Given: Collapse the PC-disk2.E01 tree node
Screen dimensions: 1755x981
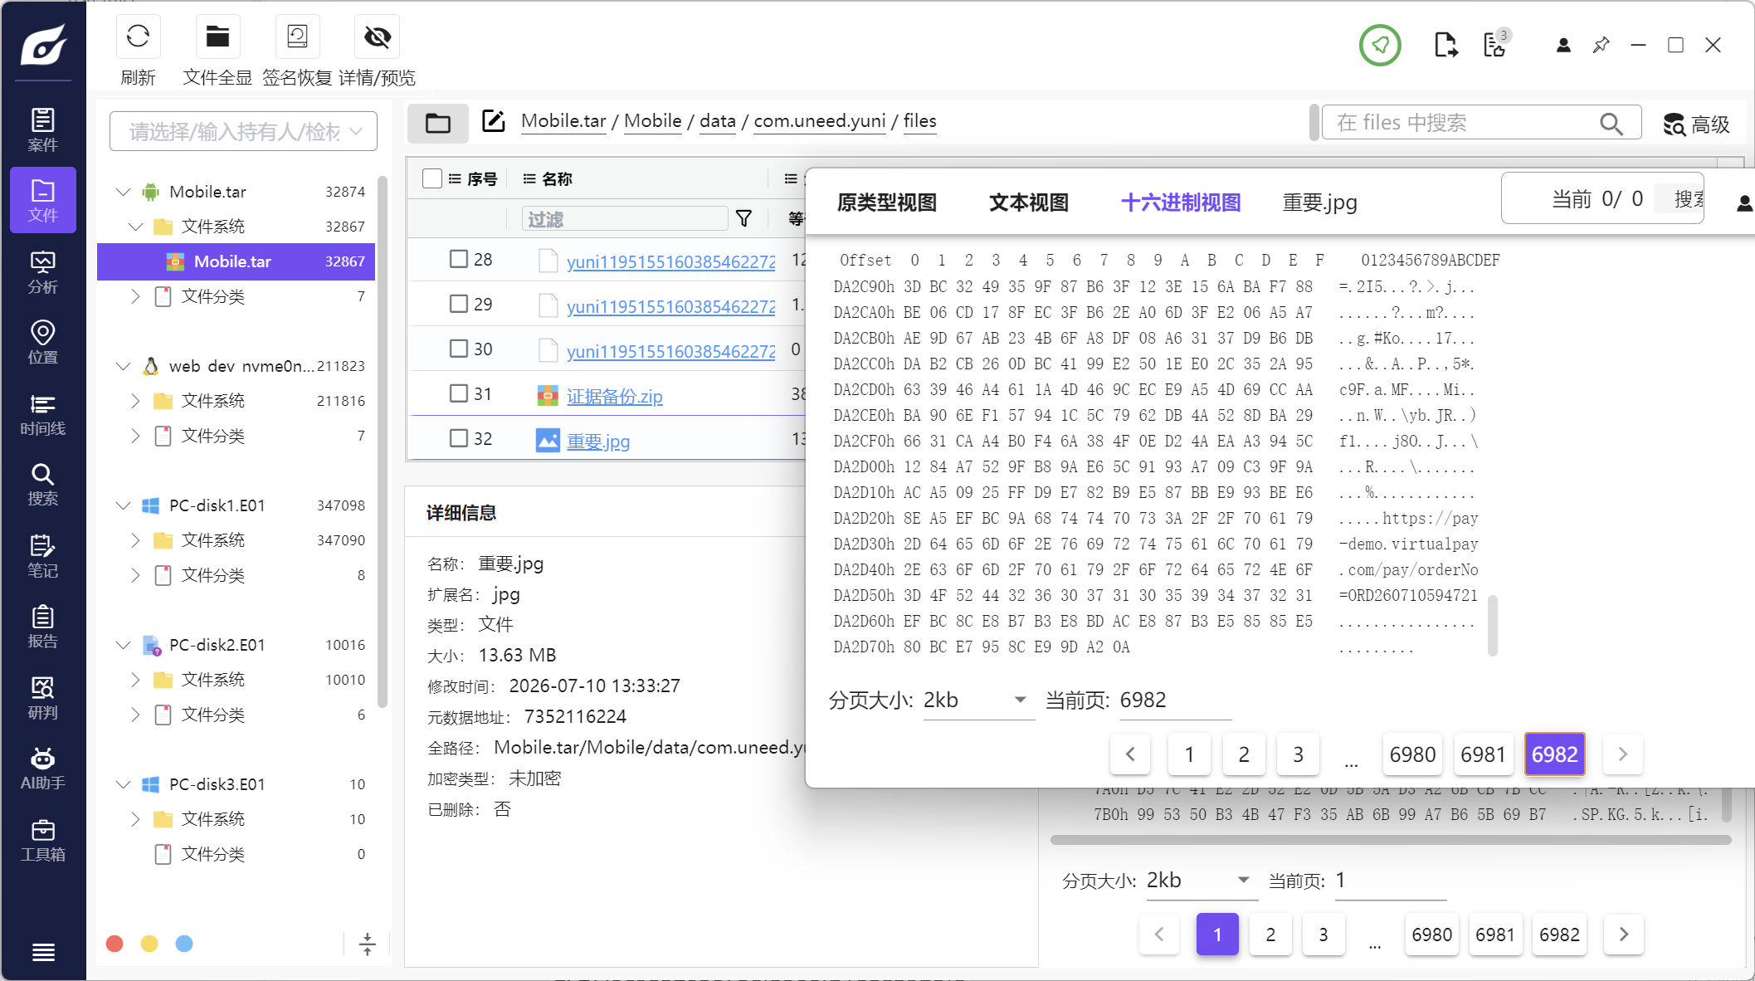Looking at the screenshot, I should [x=123, y=645].
